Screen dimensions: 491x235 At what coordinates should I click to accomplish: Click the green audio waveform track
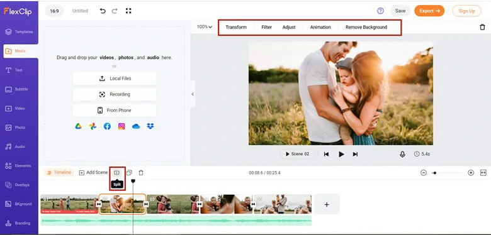(176, 221)
